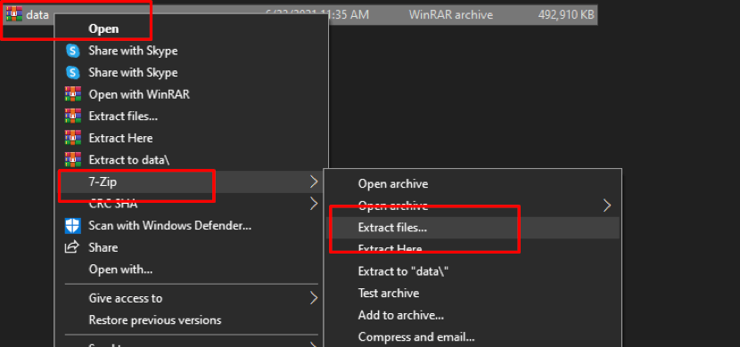Click the "WinRAR archive" type cell
Viewport: 740px width, 347px height.
(x=451, y=14)
